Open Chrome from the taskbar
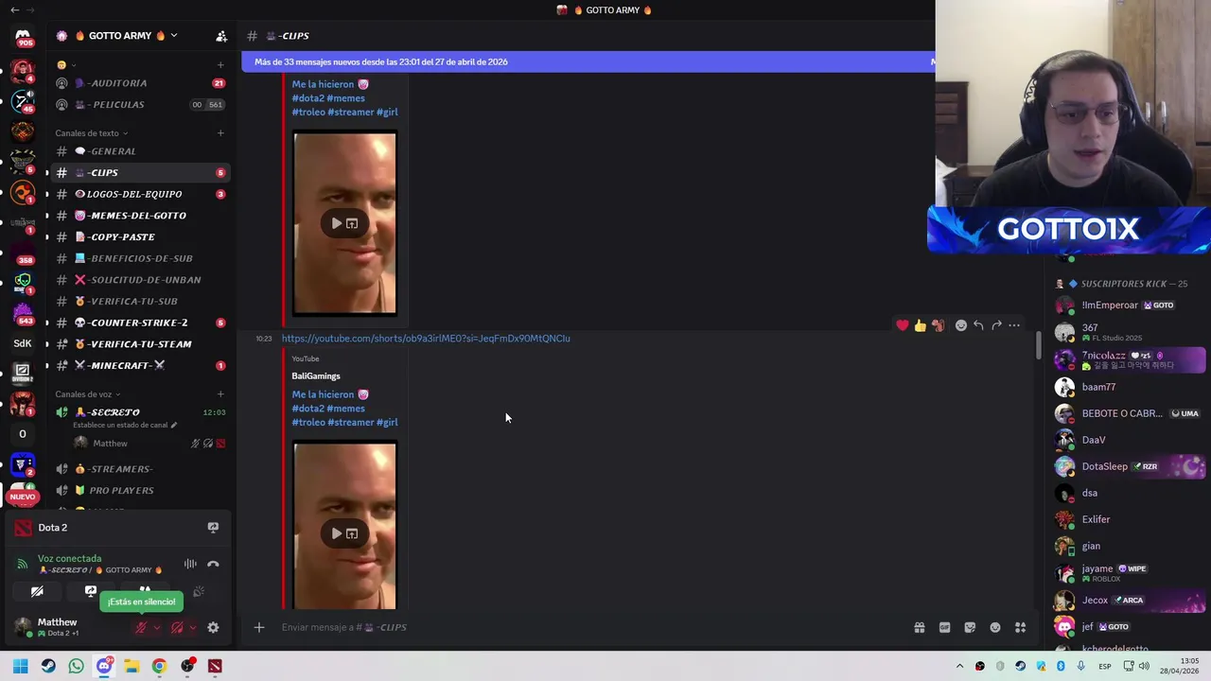Image resolution: width=1211 pixels, height=681 pixels. click(159, 666)
